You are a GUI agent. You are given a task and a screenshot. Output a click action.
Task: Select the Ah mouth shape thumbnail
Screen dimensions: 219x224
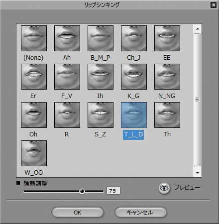67,38
